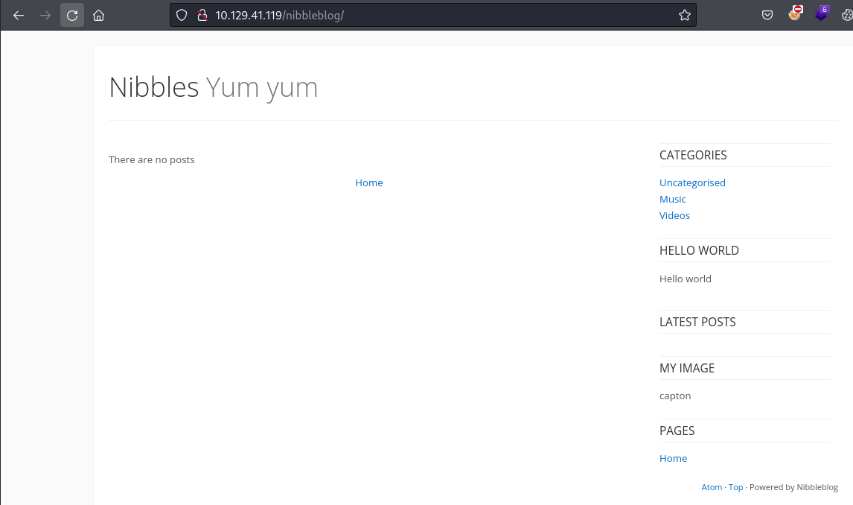Viewport: 853px width, 505px height.
Task: Click the browser back arrow
Action: click(19, 15)
